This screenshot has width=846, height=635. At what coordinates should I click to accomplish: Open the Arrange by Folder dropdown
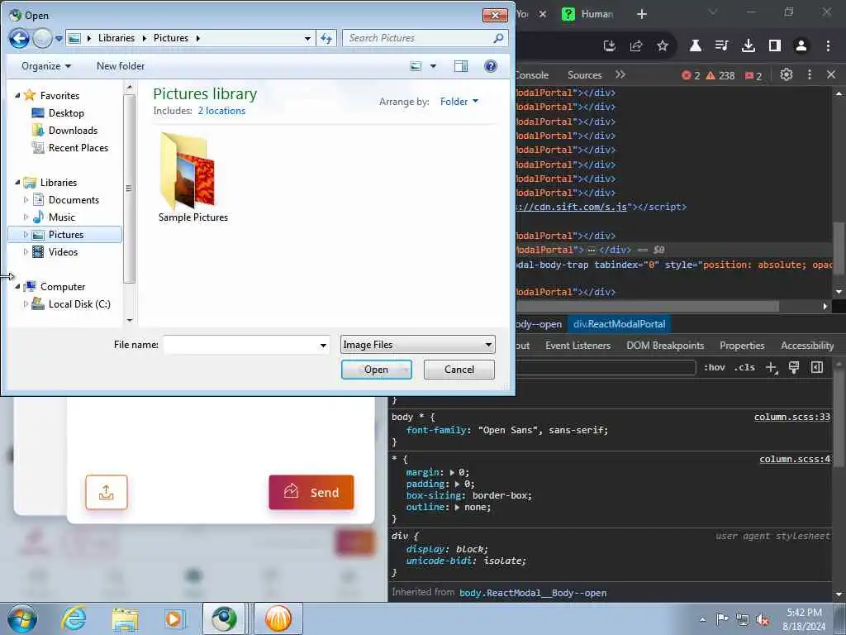click(459, 102)
